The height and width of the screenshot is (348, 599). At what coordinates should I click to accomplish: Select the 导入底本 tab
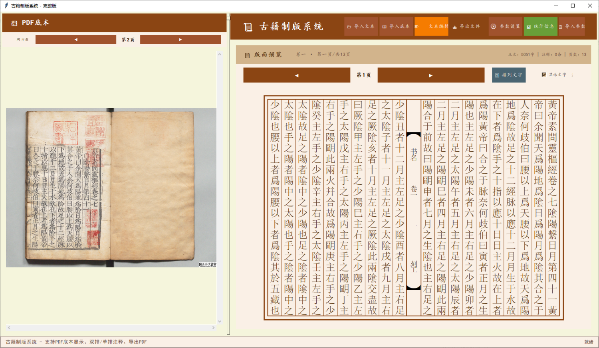point(396,26)
